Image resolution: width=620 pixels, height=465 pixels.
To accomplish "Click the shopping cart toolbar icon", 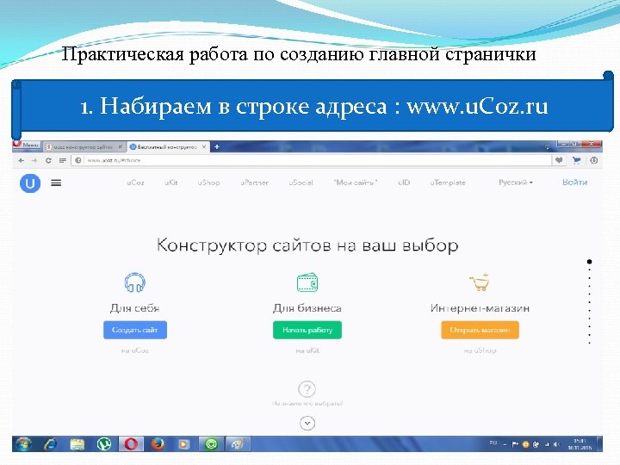I will [576, 160].
